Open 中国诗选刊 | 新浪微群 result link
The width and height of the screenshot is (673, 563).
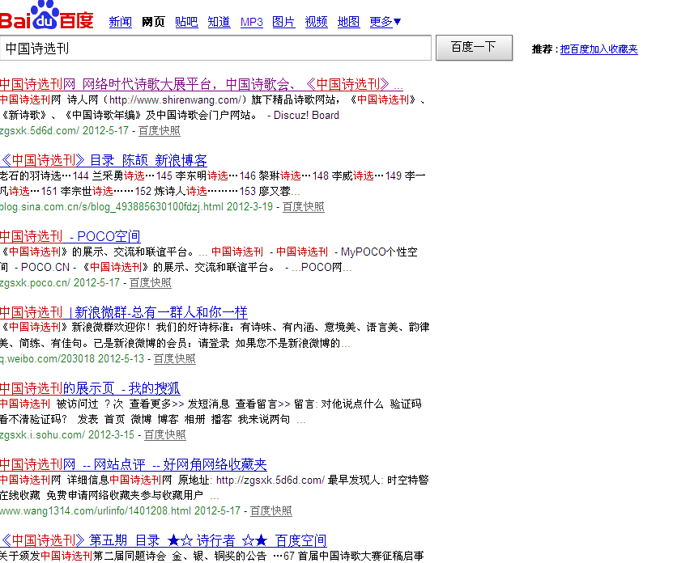click(x=124, y=311)
